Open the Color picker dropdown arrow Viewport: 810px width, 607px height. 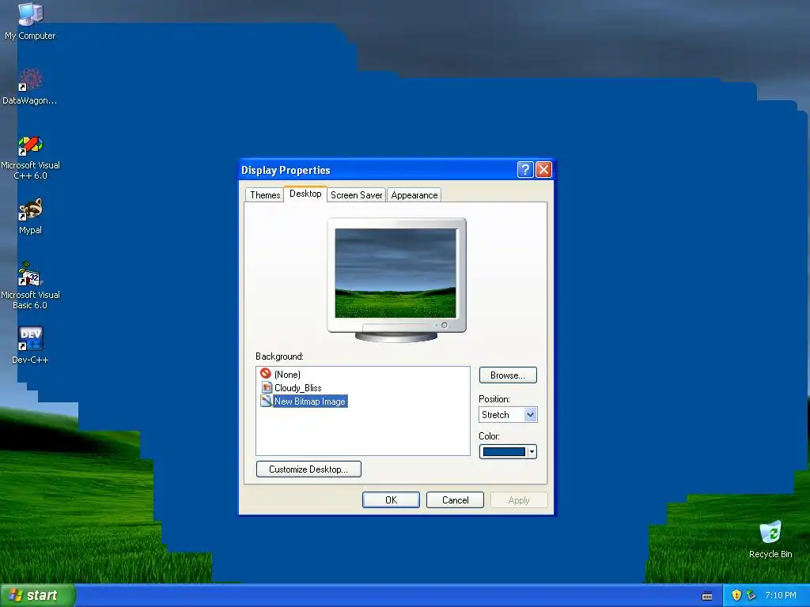pos(532,451)
